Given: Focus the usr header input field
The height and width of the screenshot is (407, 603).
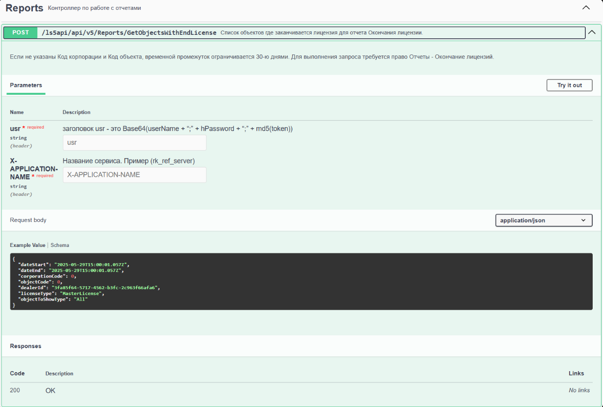Looking at the screenshot, I should [135, 143].
